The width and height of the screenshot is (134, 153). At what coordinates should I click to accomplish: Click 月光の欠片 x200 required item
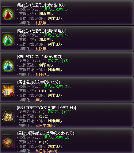coord(57,112)
